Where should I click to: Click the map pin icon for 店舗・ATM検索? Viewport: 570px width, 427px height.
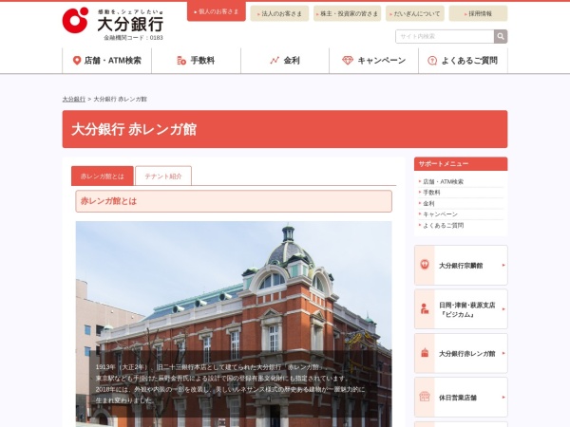click(77, 61)
